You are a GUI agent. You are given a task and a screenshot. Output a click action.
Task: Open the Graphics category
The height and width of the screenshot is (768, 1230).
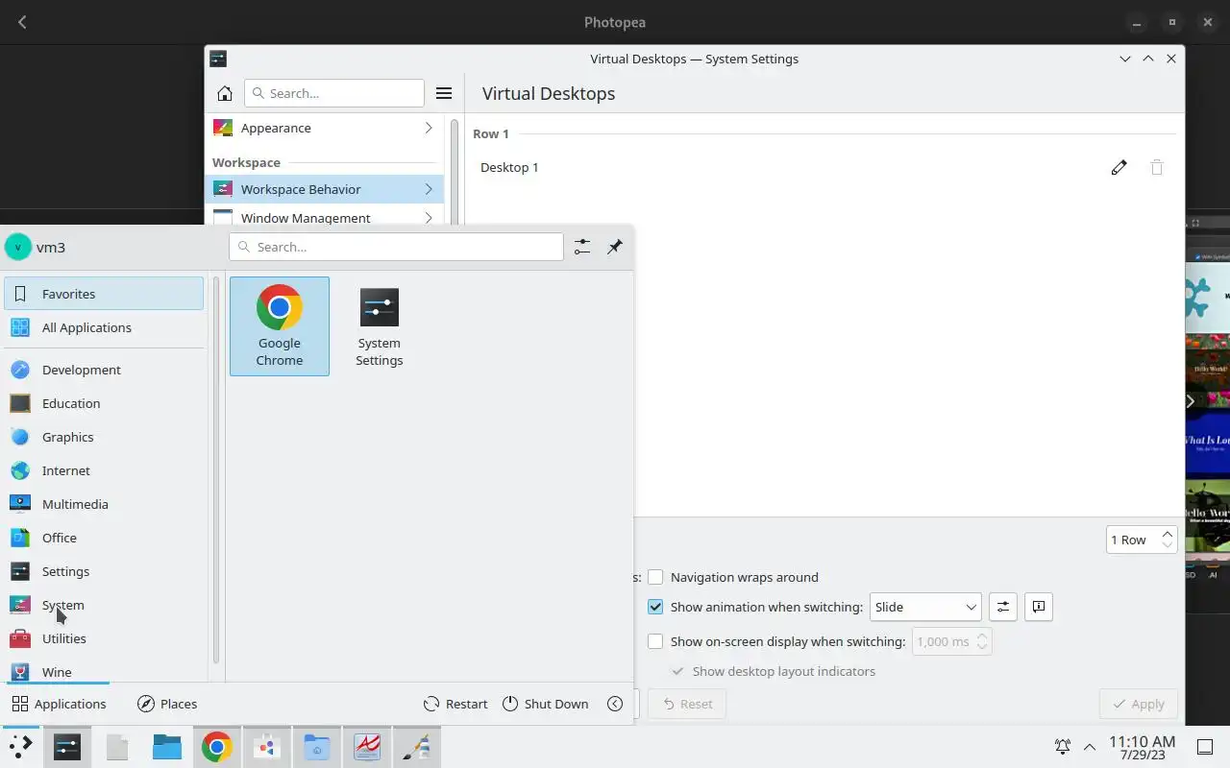pyautogui.click(x=104, y=437)
